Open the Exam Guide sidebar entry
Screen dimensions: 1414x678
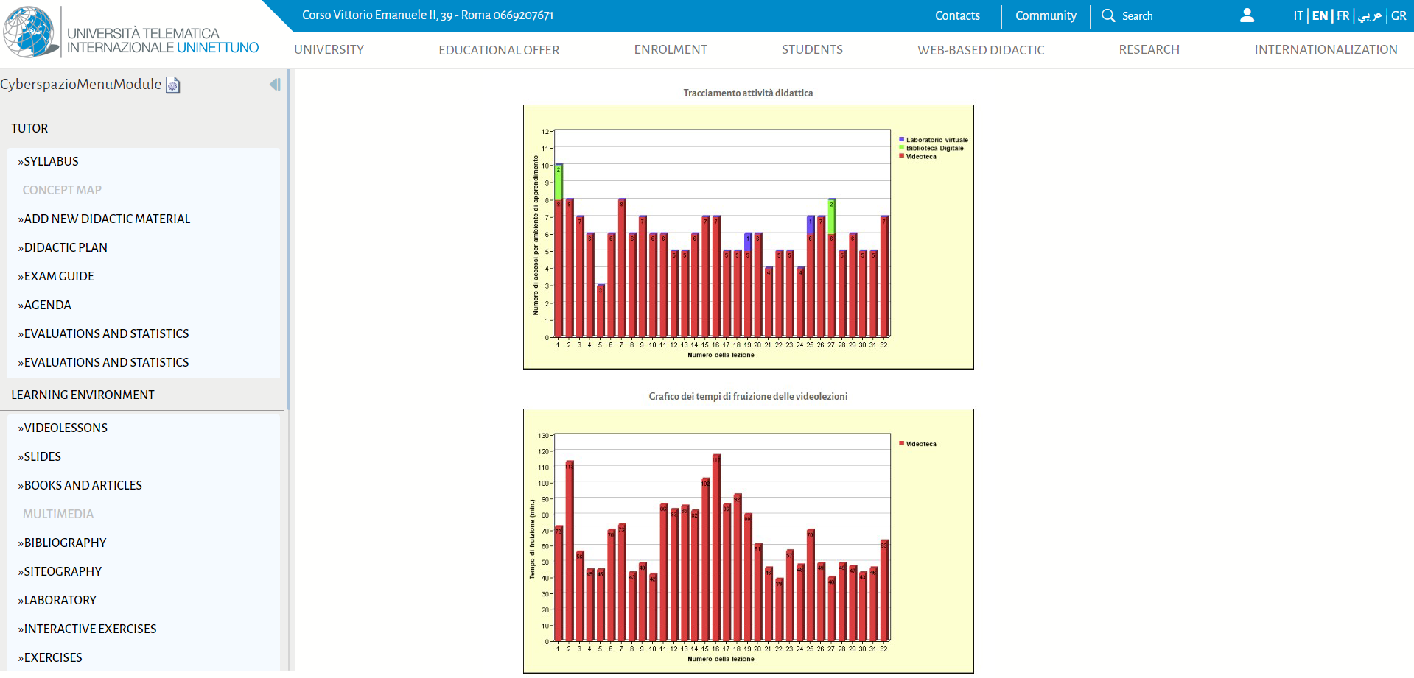coord(59,276)
